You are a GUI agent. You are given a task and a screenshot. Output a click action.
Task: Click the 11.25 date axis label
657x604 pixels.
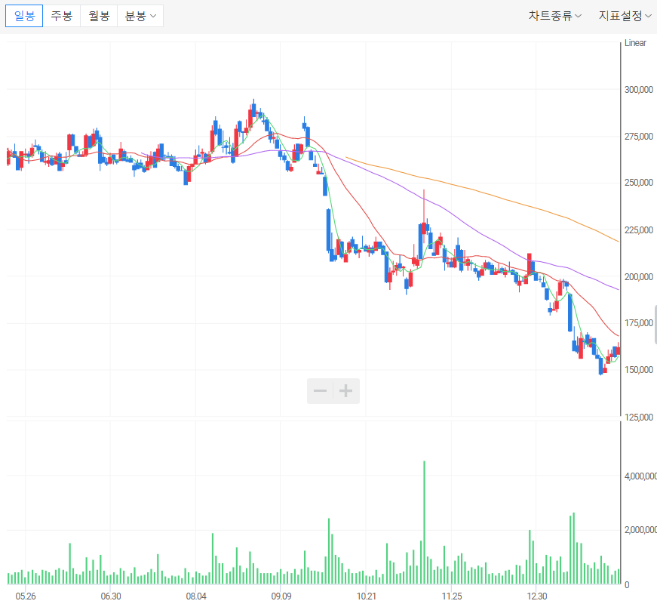[452, 596]
